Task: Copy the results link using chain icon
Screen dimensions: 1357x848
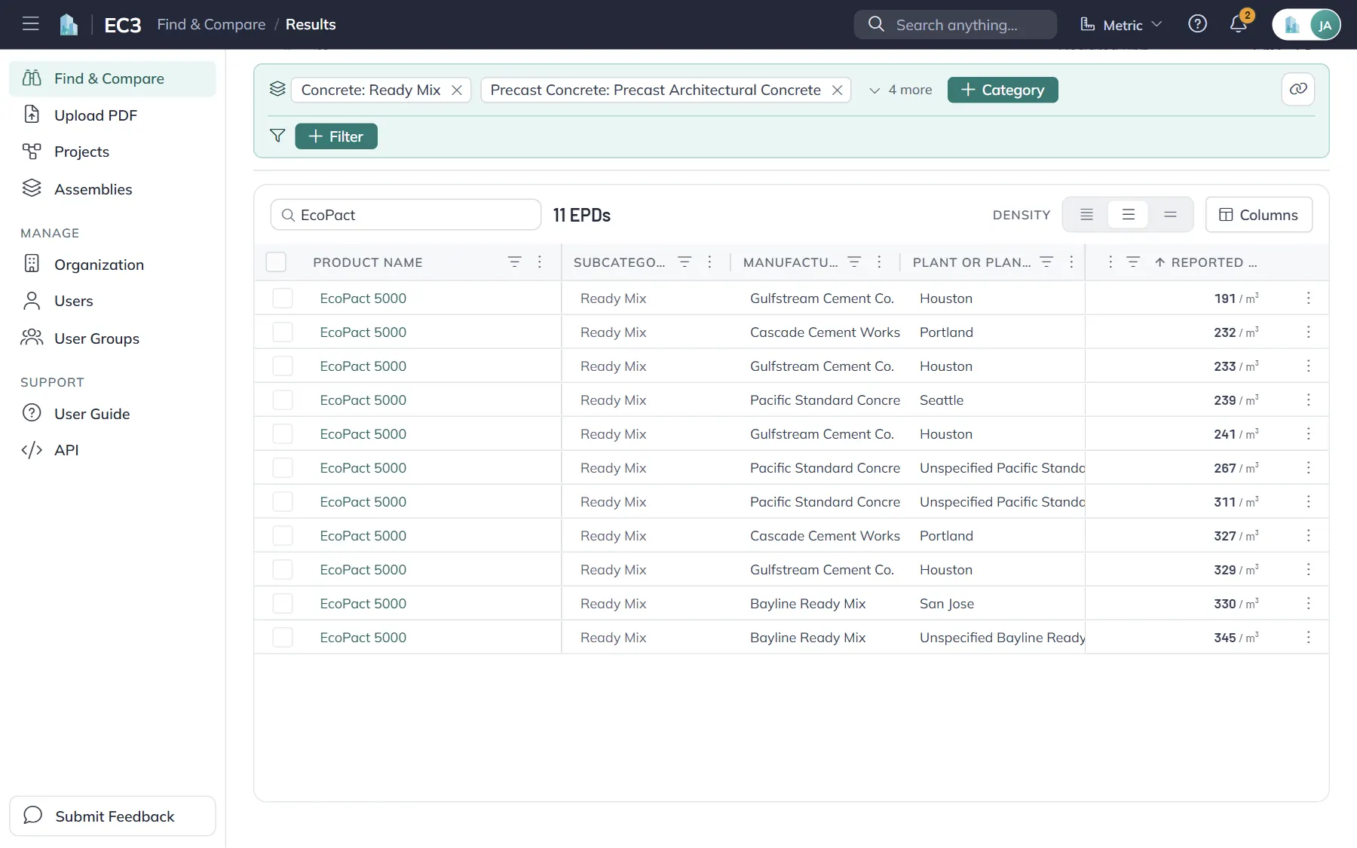Action: point(1298,89)
